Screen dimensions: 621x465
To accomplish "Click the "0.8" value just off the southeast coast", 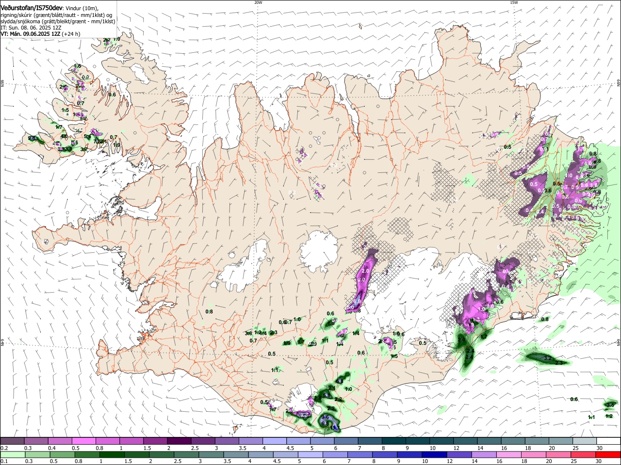I will click(x=545, y=319).
